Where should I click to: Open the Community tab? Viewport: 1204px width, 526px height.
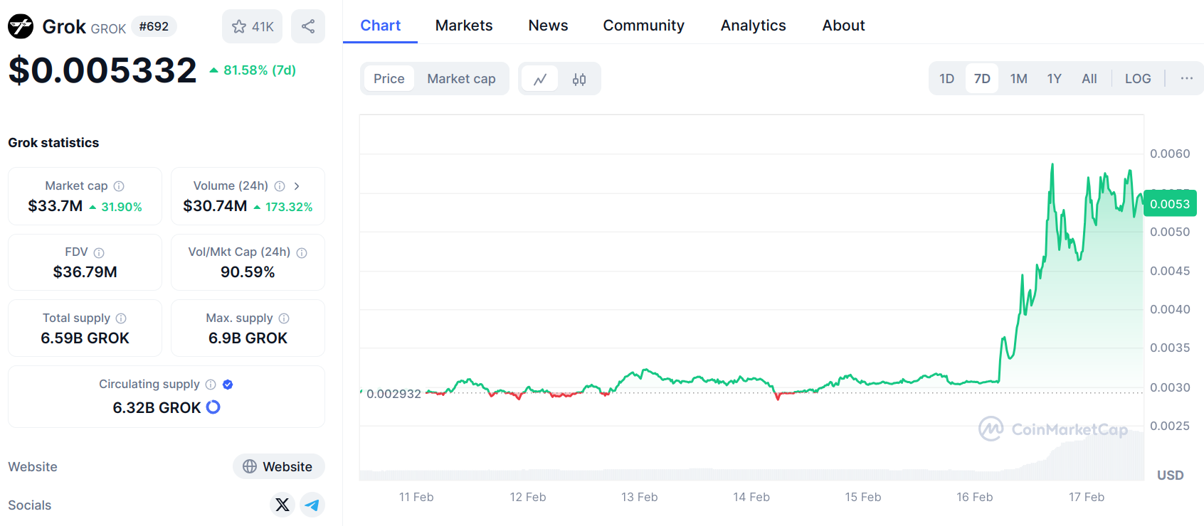point(643,26)
